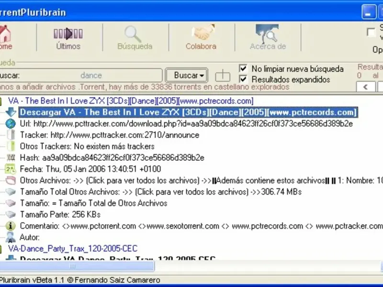Minimize the TorrentPluribrain window
This screenshot has width=383, height=287.
[369, 11]
